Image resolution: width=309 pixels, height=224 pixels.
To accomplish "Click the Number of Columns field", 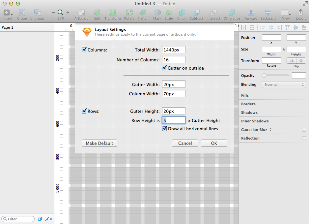I will click(174, 59).
